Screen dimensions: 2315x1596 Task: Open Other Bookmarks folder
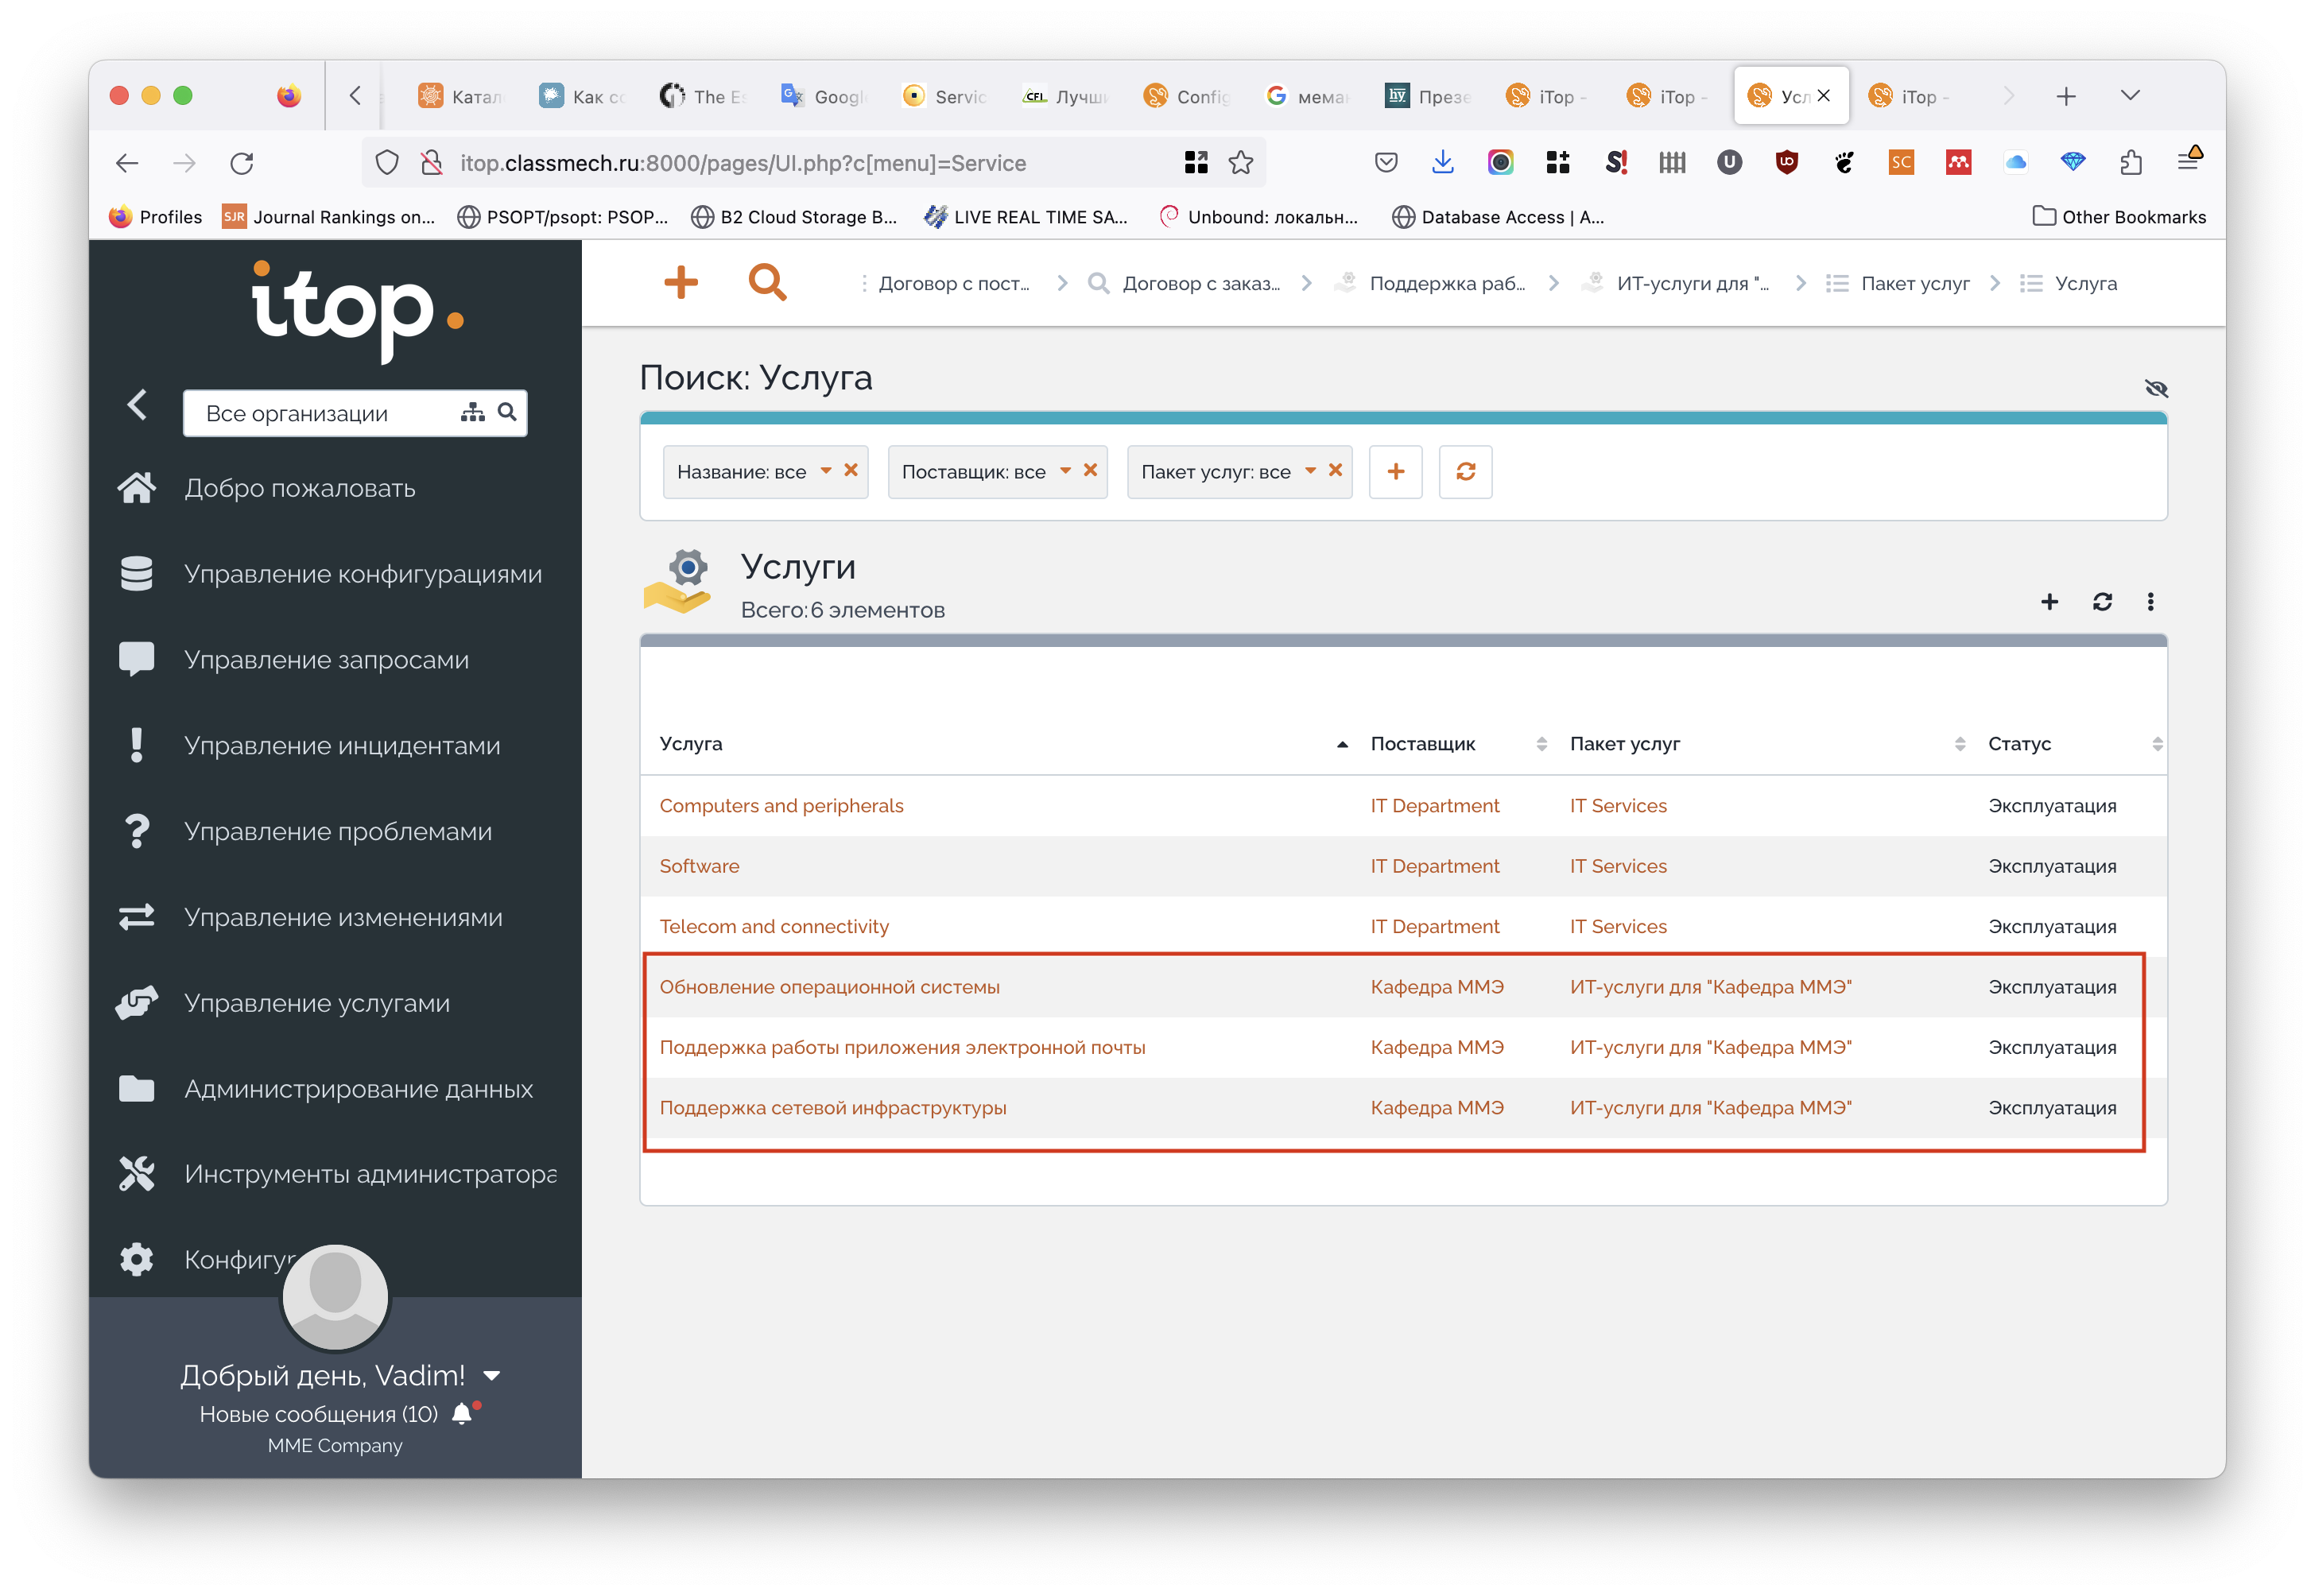tap(2119, 217)
